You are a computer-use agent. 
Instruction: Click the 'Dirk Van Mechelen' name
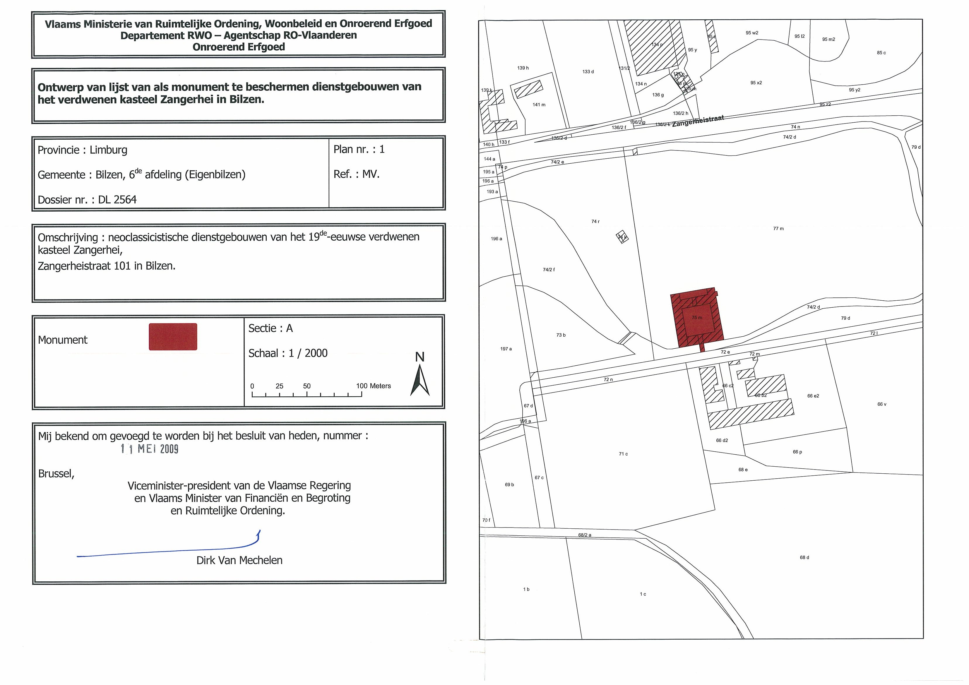click(x=239, y=561)
